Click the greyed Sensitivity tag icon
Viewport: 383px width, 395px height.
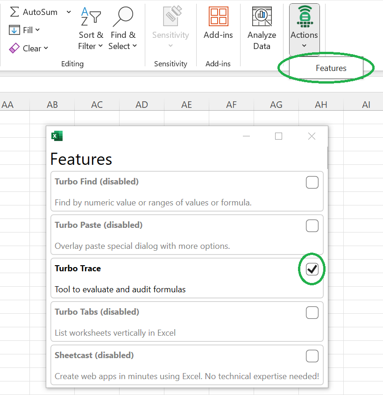172,16
